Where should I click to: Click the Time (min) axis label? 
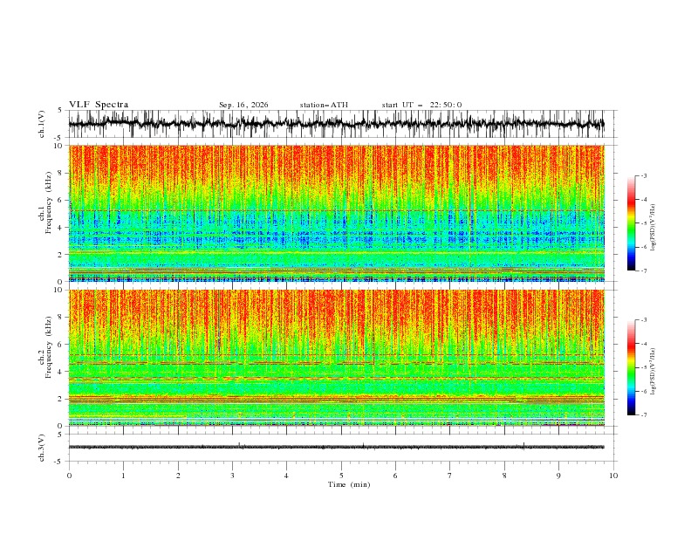pyautogui.click(x=349, y=484)
